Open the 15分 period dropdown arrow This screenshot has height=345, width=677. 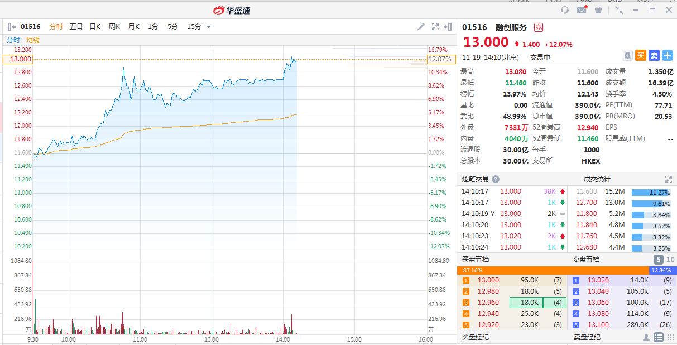tap(209, 27)
